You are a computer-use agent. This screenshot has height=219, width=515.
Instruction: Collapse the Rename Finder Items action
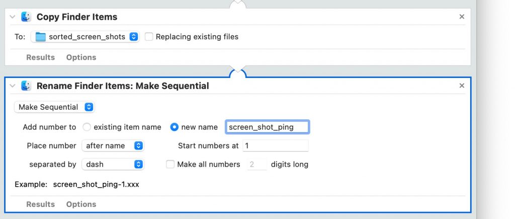tap(13, 86)
